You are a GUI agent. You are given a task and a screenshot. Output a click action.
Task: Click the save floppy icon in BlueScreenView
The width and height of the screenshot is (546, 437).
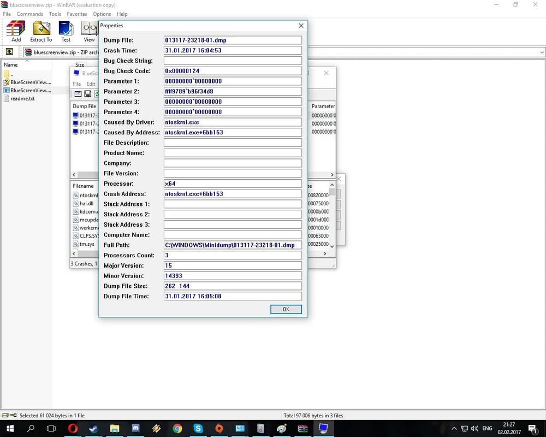coord(88,94)
